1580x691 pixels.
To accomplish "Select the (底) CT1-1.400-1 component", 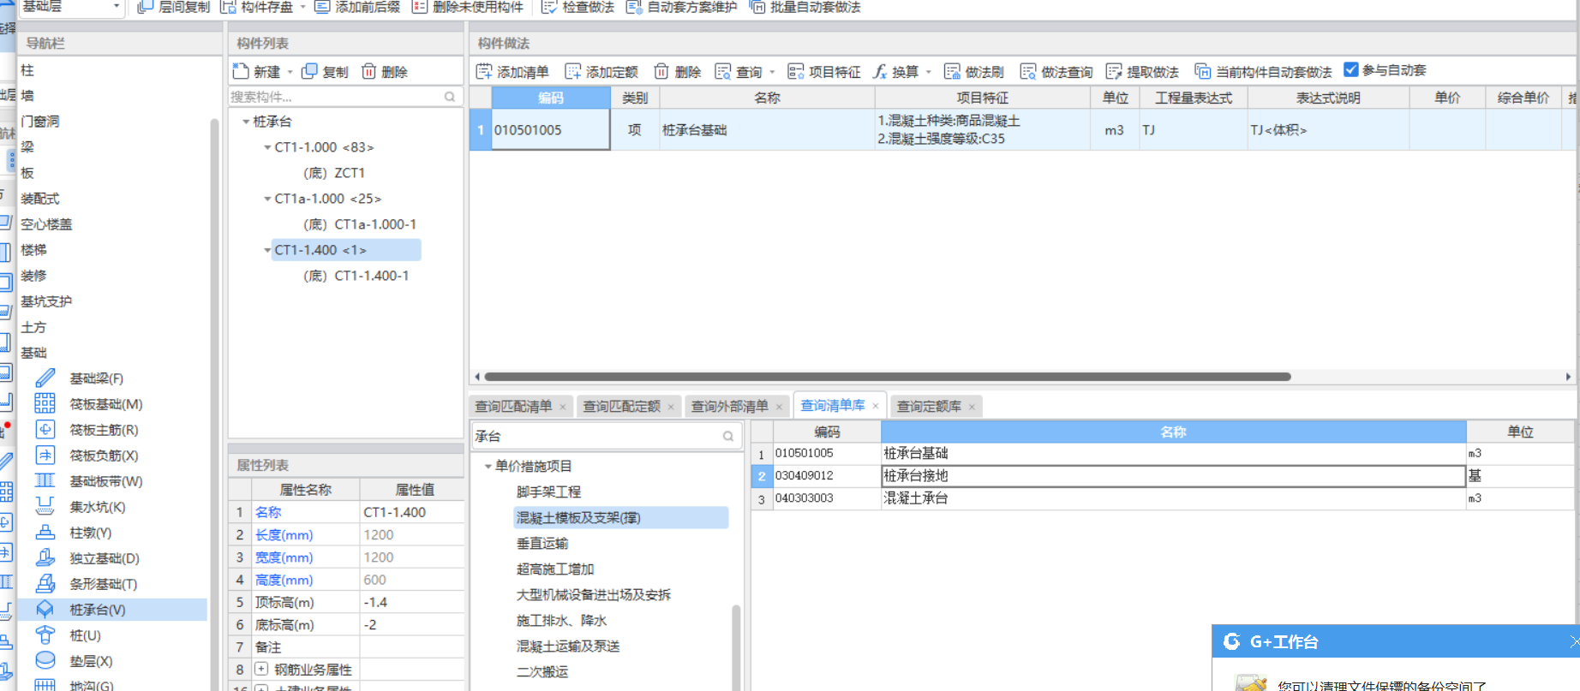I will tap(356, 276).
